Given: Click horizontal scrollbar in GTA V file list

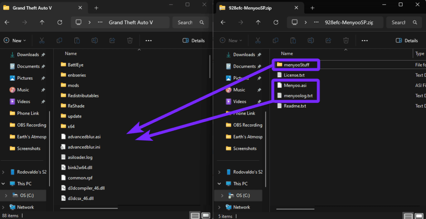Looking at the screenshot, I should tap(89, 209).
